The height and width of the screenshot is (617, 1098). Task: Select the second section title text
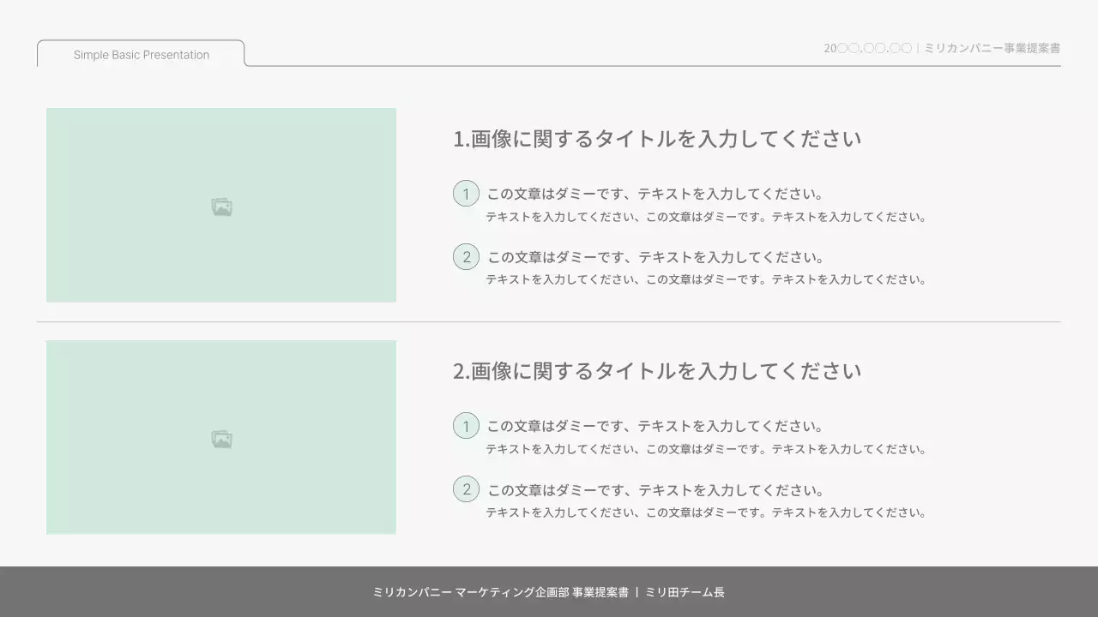(x=657, y=370)
